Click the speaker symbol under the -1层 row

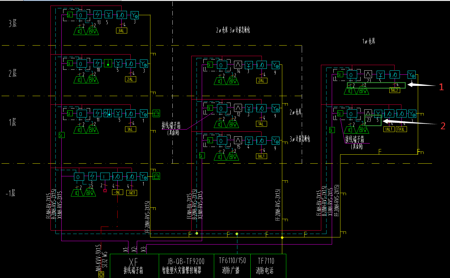77,192
